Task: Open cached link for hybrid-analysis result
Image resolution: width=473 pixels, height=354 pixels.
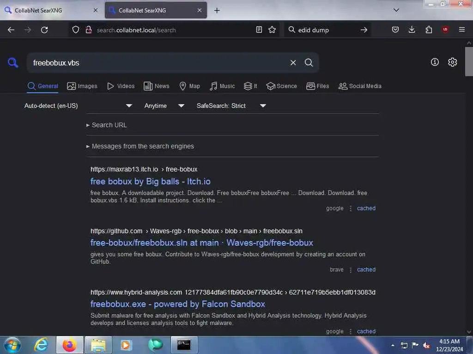Action: (366, 331)
